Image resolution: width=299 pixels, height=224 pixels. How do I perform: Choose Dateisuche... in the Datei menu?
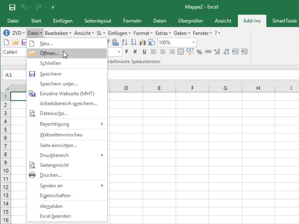point(67,113)
